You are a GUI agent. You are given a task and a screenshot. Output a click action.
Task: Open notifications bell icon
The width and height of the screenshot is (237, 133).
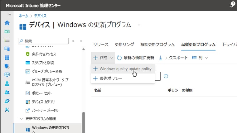click(x=231, y=5)
